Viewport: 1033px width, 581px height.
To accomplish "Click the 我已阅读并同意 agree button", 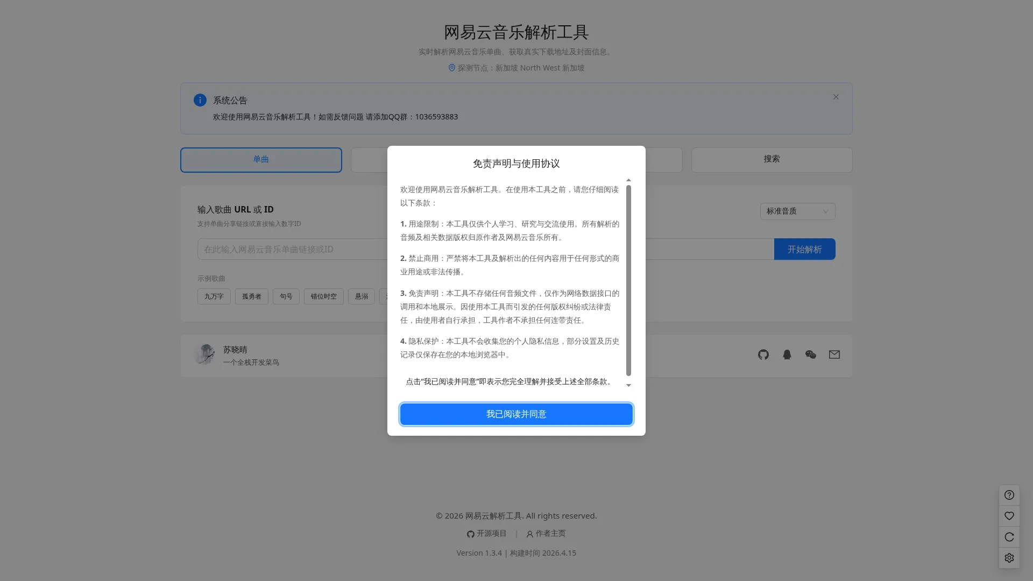I will pyautogui.click(x=516, y=414).
